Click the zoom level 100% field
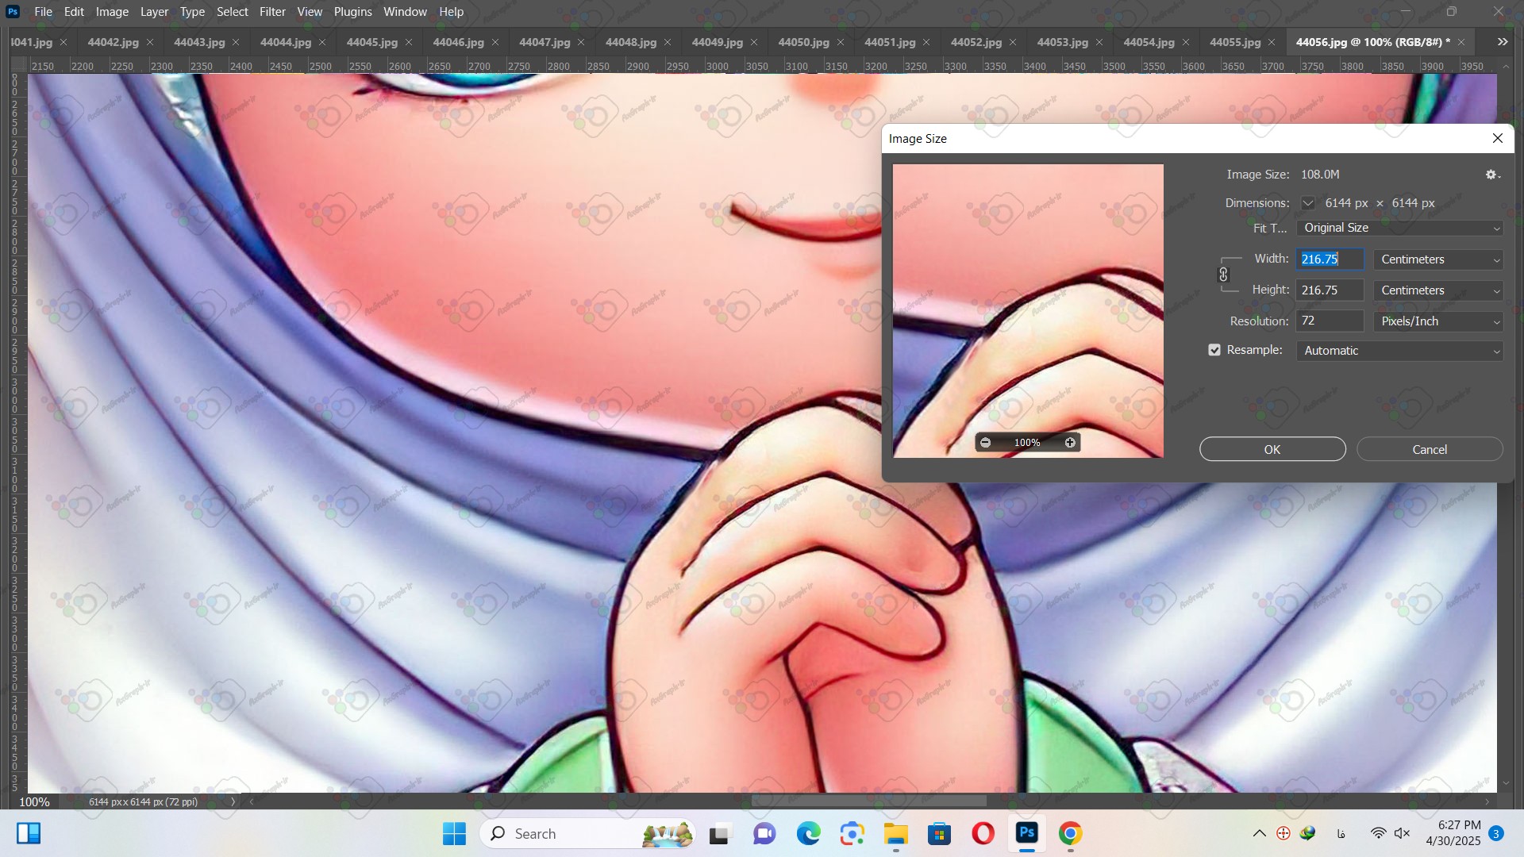Image resolution: width=1524 pixels, height=857 pixels. (x=34, y=801)
